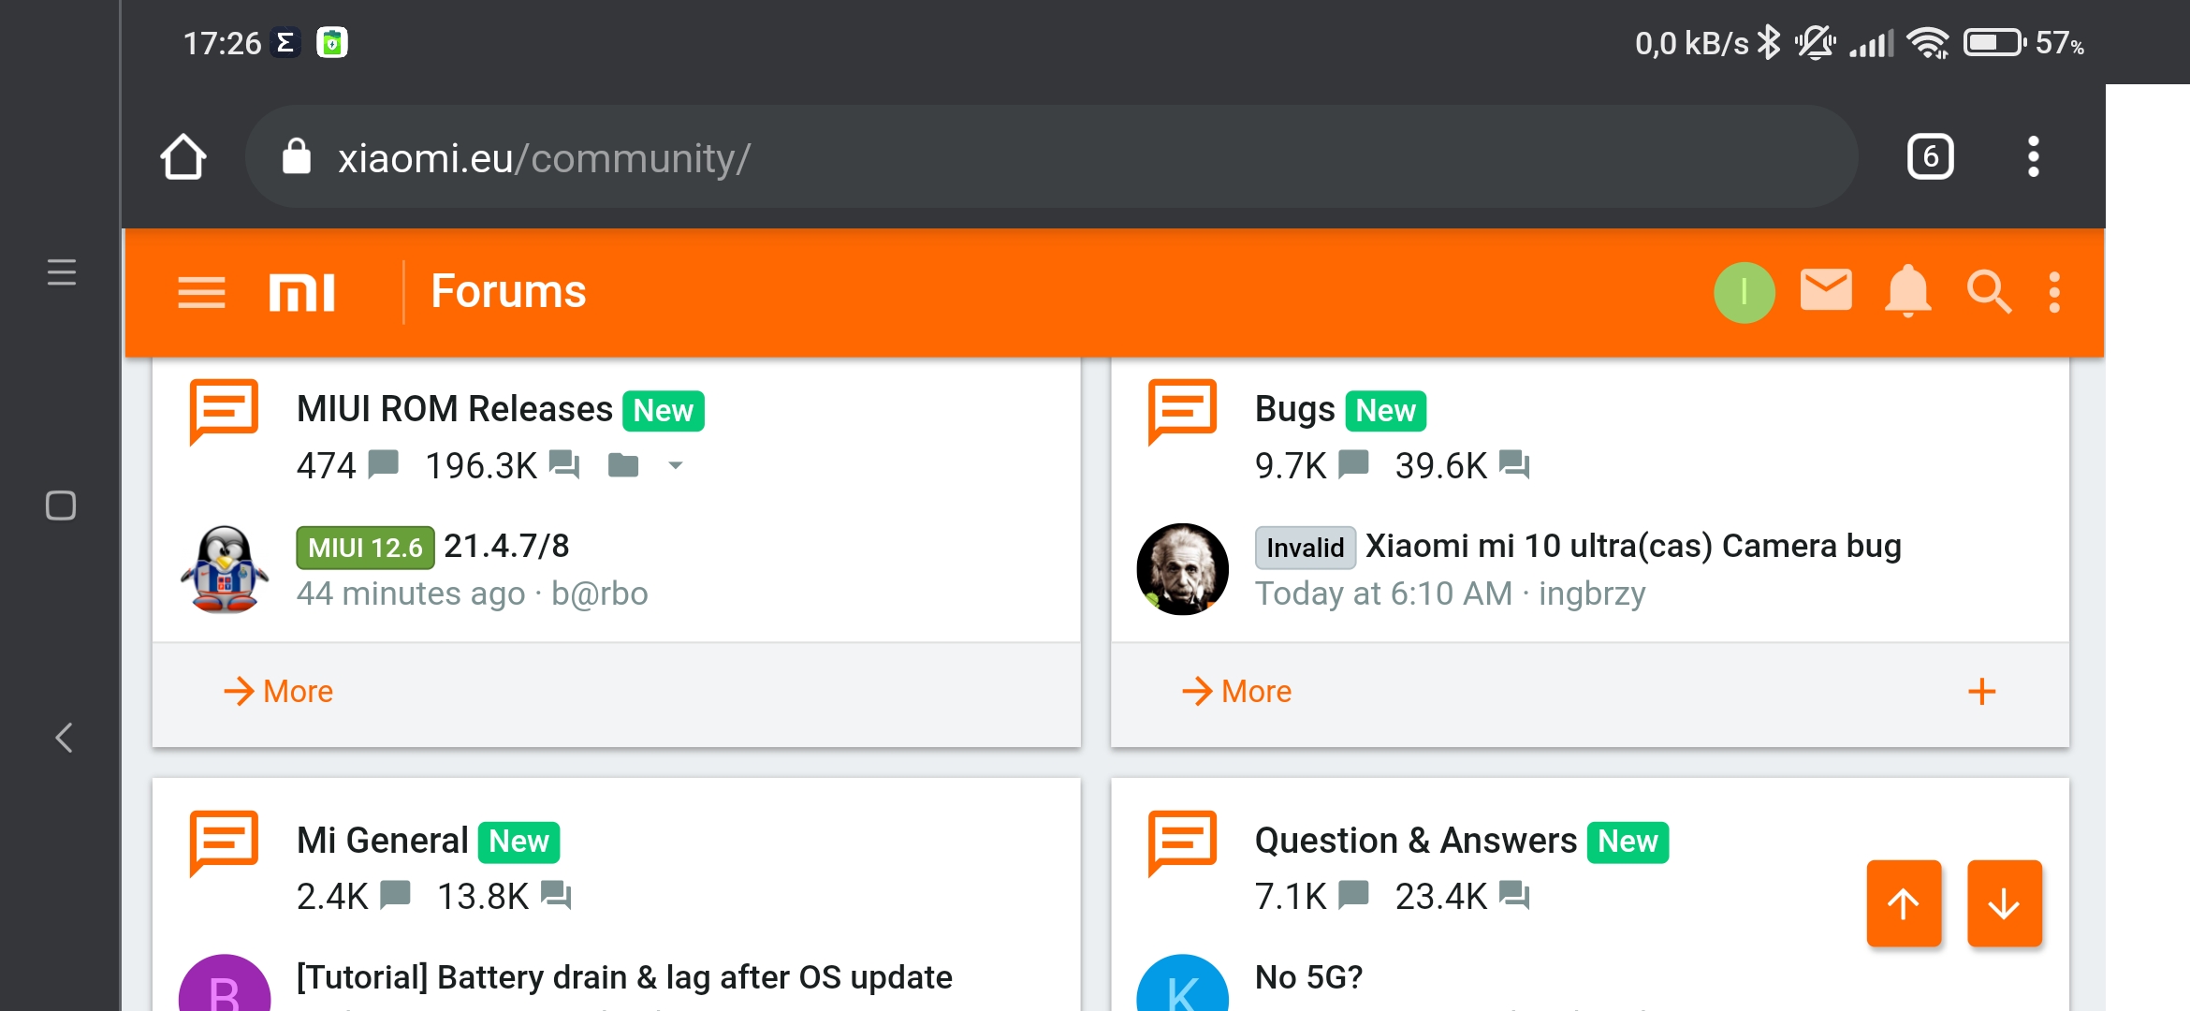Click the 44 minutes ago timestamp

pos(411,593)
